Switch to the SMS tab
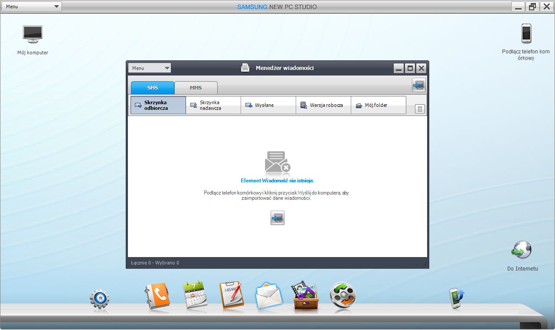The image size is (555, 330). [153, 88]
